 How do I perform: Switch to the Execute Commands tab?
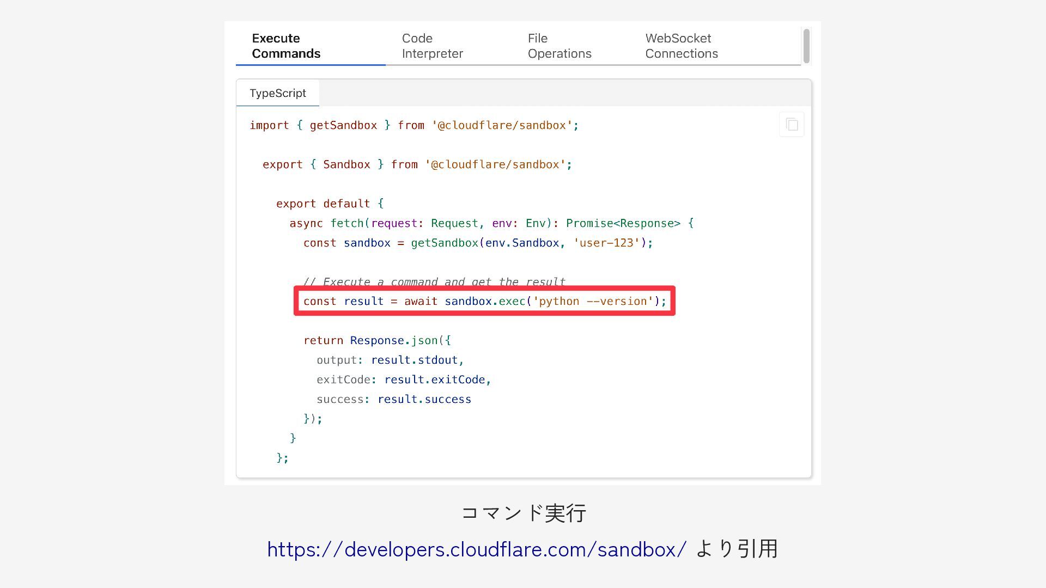click(286, 46)
